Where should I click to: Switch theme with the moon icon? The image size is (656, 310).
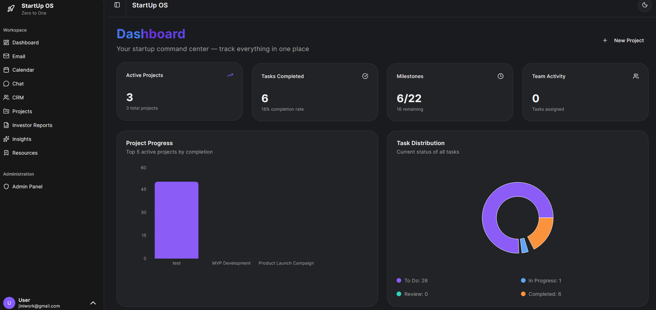click(x=645, y=5)
